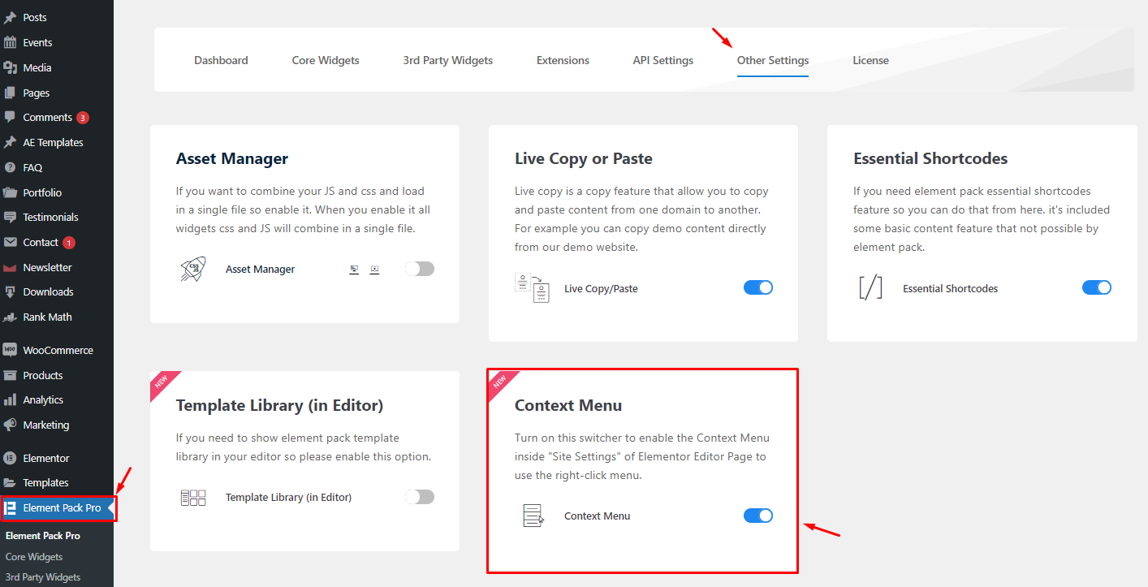Enable Template Library (in Editor) switch
The width and height of the screenshot is (1148, 587).
tap(420, 497)
